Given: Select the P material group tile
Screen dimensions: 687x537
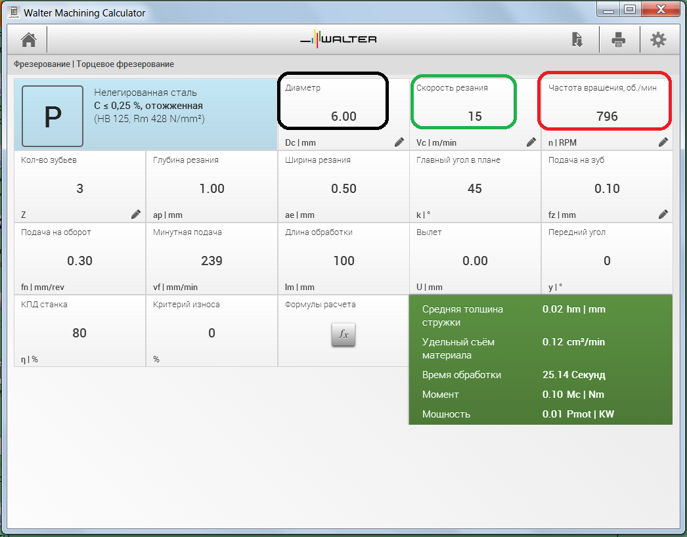Looking at the screenshot, I should [x=53, y=116].
